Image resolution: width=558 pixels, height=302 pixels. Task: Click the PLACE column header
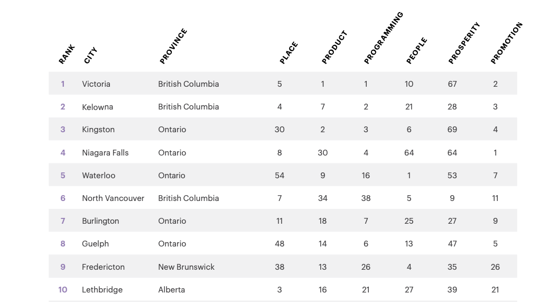pos(289,53)
